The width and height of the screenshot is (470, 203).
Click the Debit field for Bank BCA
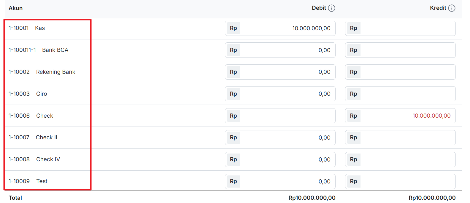click(287, 50)
